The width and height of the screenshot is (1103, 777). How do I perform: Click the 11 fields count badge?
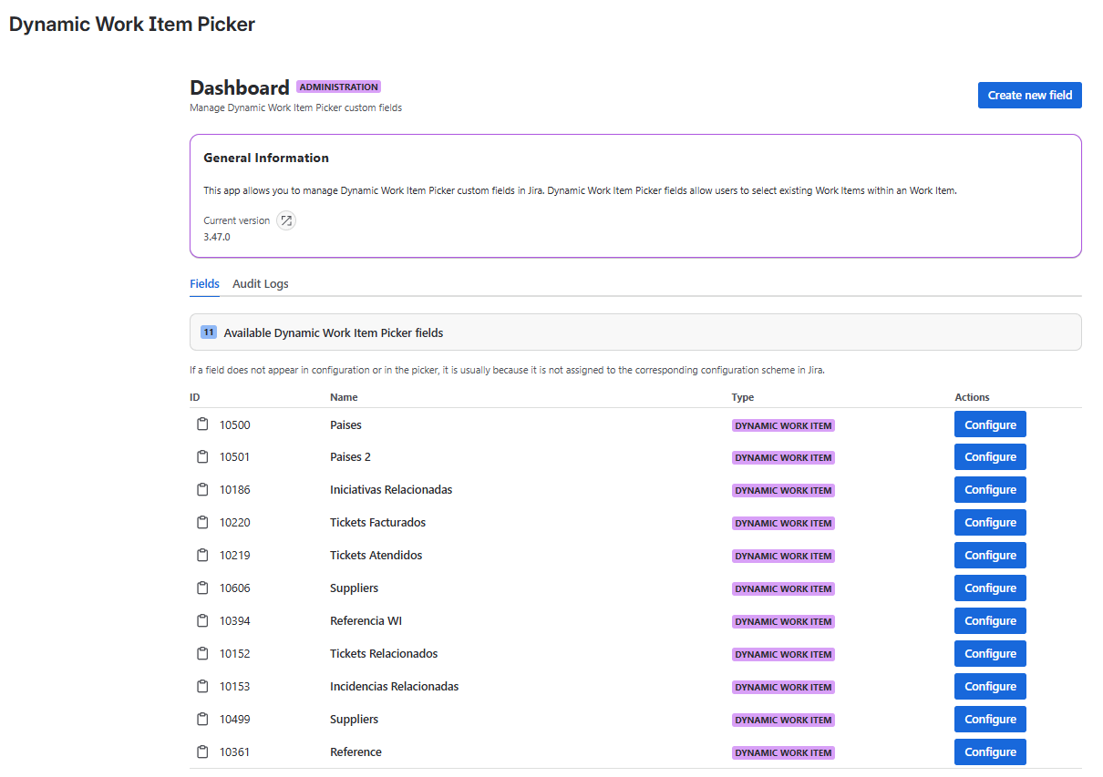tap(209, 332)
